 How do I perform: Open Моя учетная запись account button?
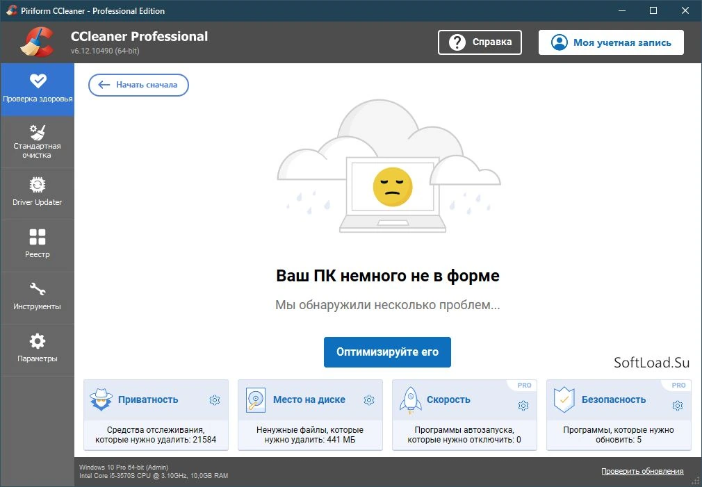click(611, 42)
